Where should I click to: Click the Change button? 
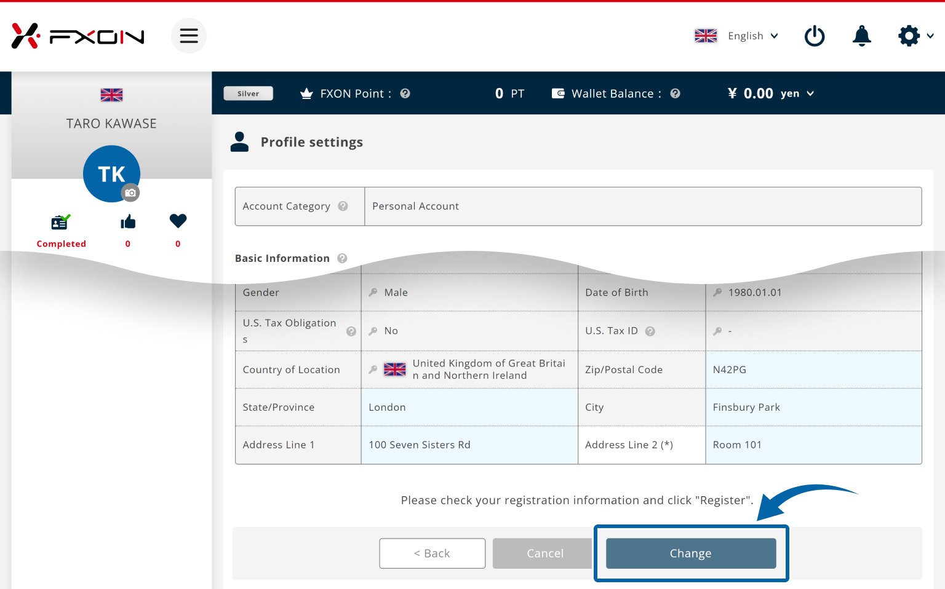pyautogui.click(x=691, y=553)
